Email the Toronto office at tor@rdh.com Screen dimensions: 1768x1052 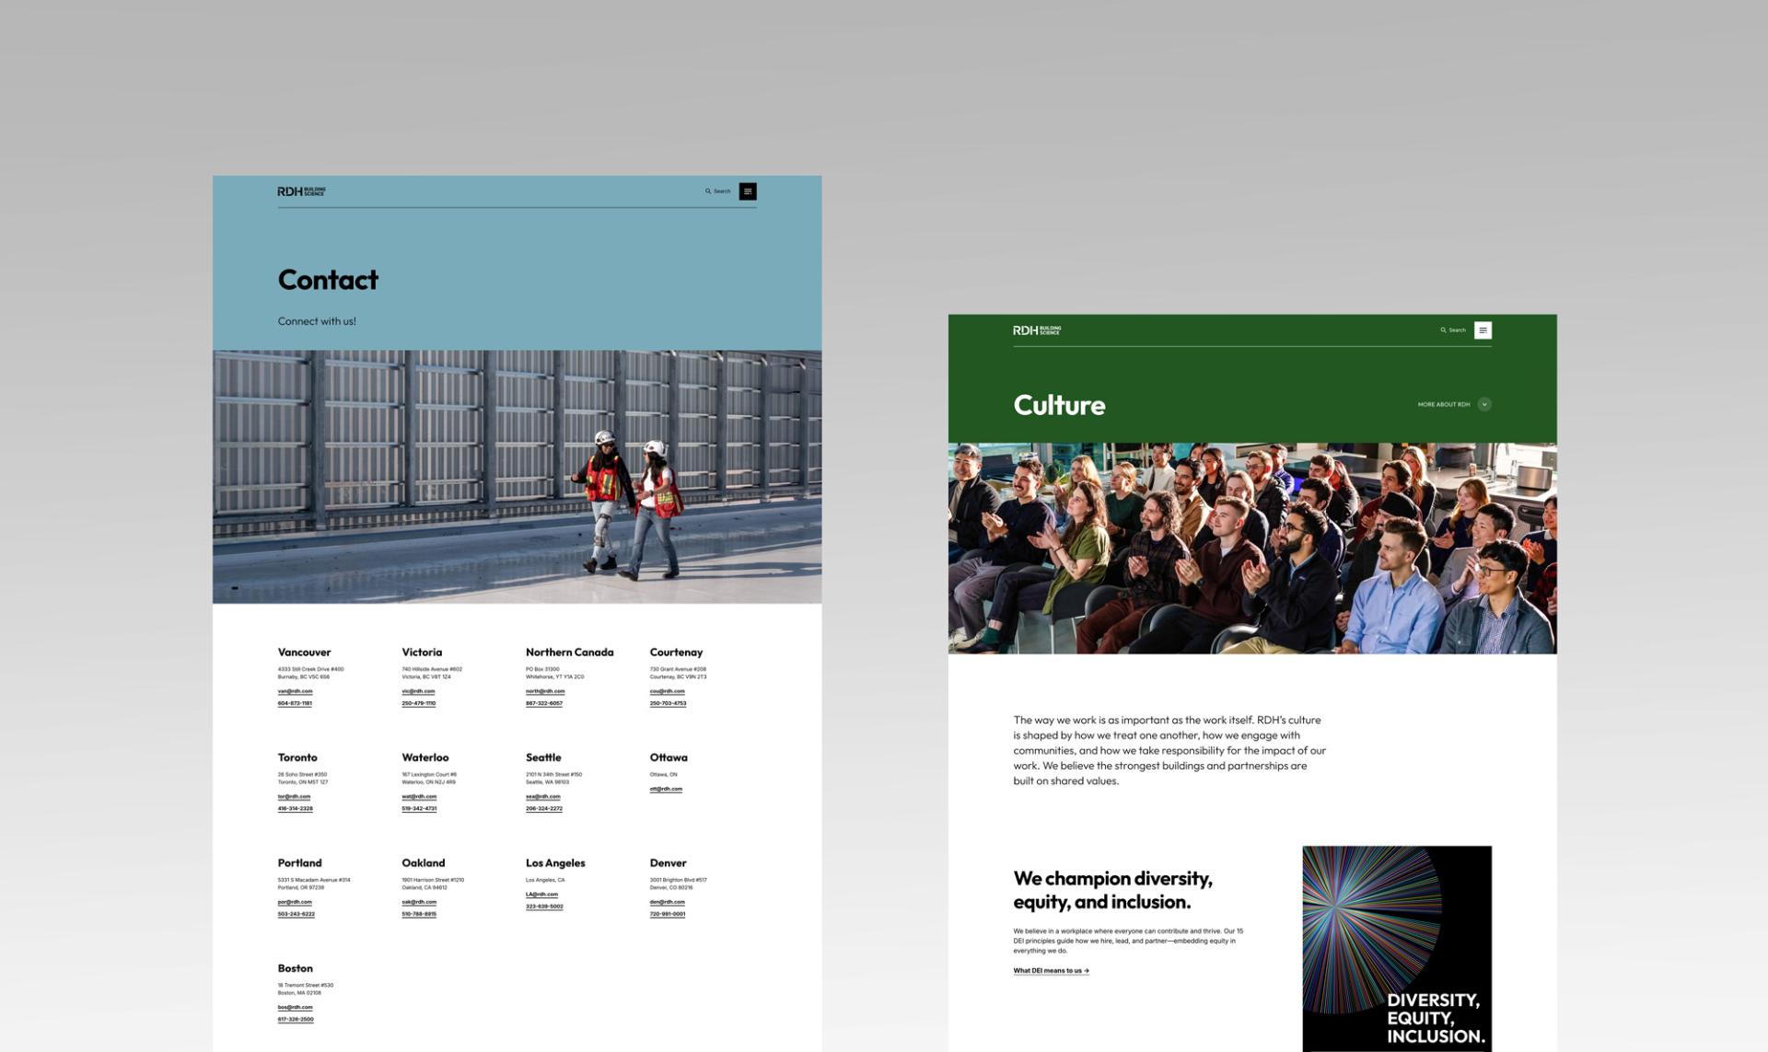[x=294, y=796]
